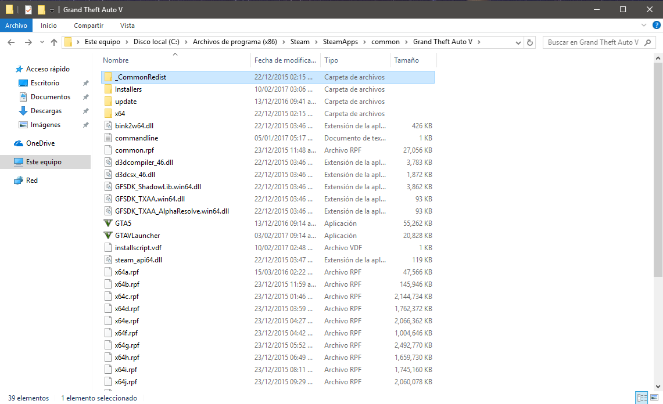Select the Installers folder icon

pyautogui.click(x=108, y=89)
